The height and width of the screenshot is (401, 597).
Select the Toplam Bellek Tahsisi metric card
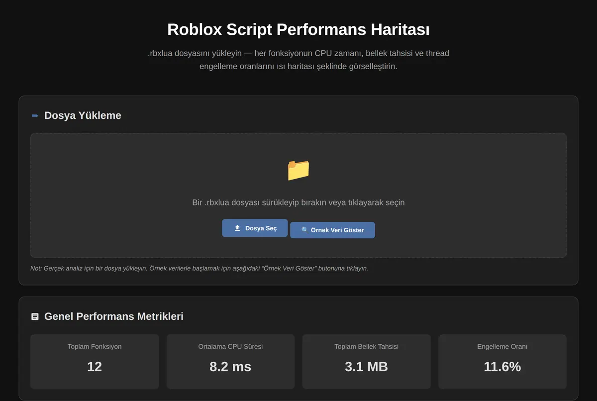point(367,362)
